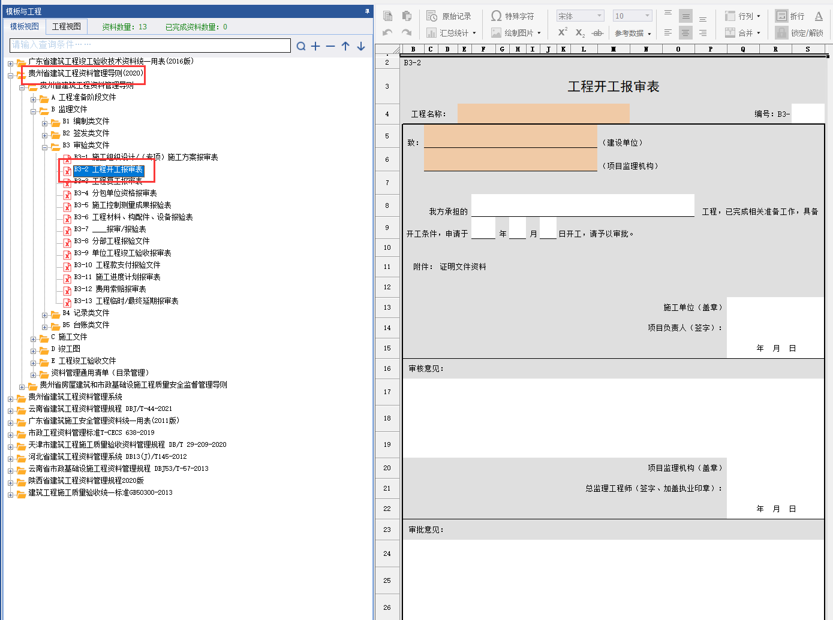Undo the last action
Screen dimensions: 833x620
point(388,32)
